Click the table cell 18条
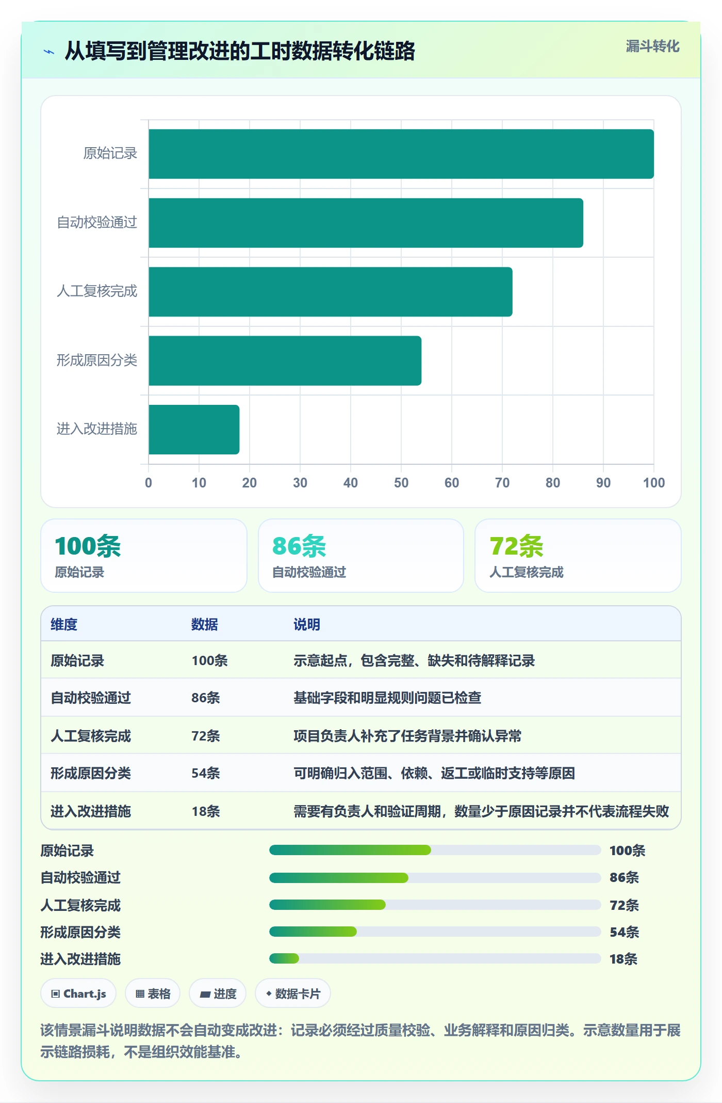Image resolution: width=722 pixels, height=1103 pixels. [x=206, y=811]
